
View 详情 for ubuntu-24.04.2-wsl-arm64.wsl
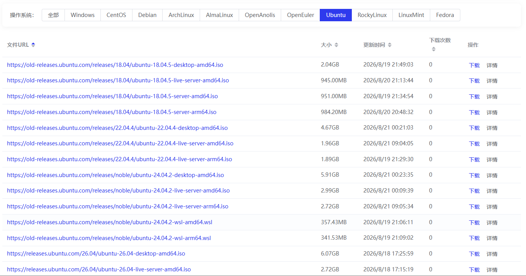[492, 238]
